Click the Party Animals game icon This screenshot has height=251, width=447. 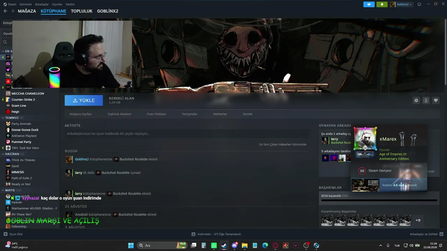click(x=8, y=124)
